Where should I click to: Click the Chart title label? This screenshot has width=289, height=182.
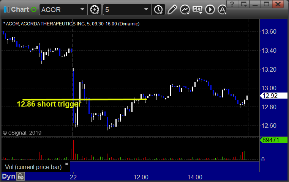(20, 9)
